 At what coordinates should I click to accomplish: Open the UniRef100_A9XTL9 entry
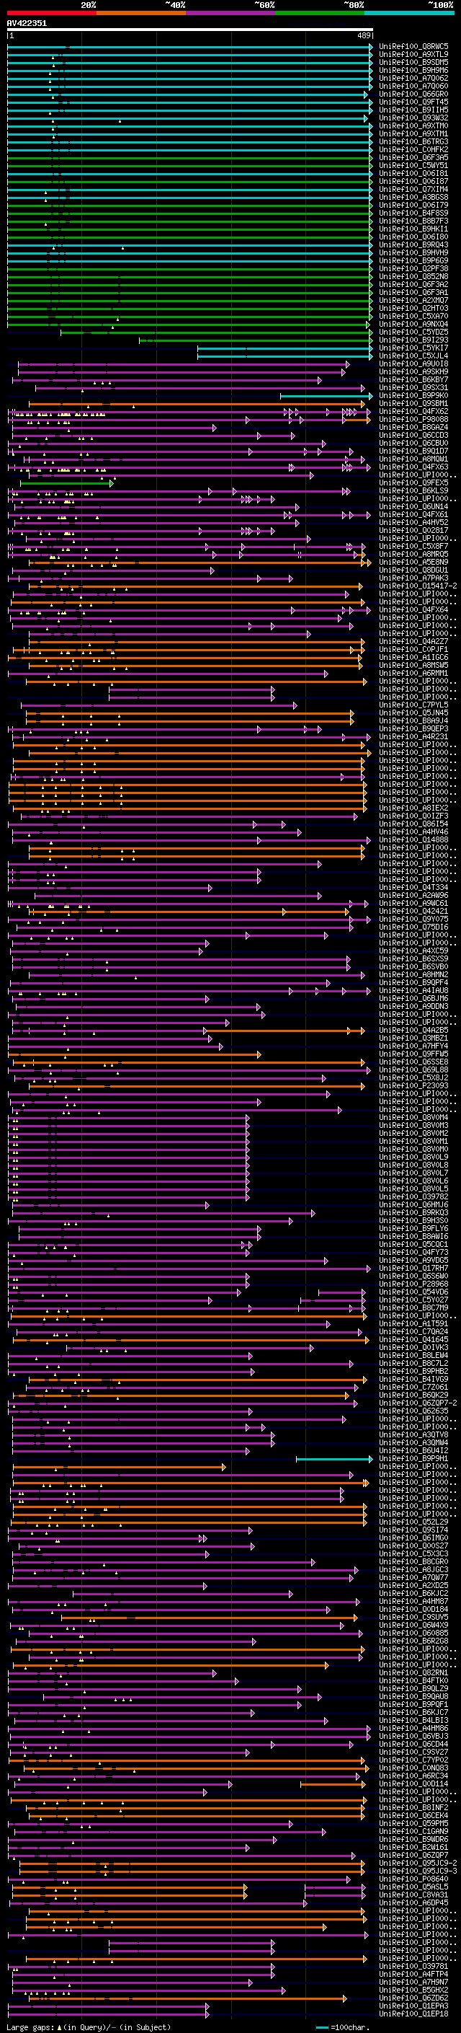(413, 55)
